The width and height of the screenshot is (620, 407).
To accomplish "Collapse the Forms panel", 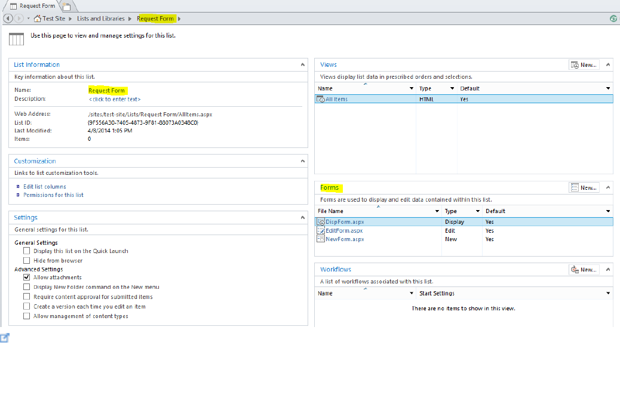I will (x=608, y=188).
